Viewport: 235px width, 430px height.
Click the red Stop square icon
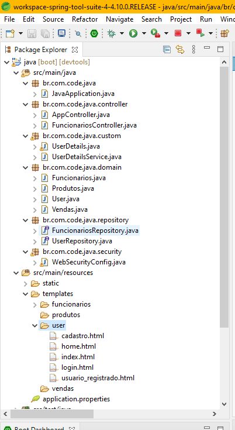[x=178, y=33]
